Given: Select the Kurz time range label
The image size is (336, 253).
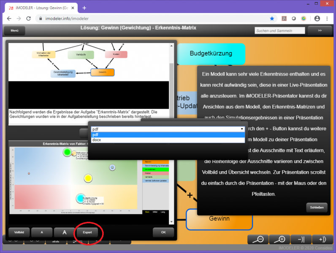Looking at the screenshot, I should (x=147, y=212).
